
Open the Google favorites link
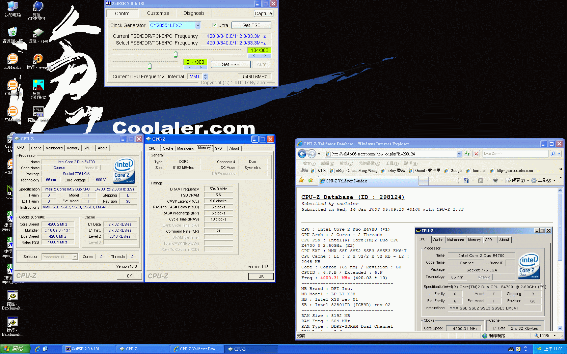(453, 171)
